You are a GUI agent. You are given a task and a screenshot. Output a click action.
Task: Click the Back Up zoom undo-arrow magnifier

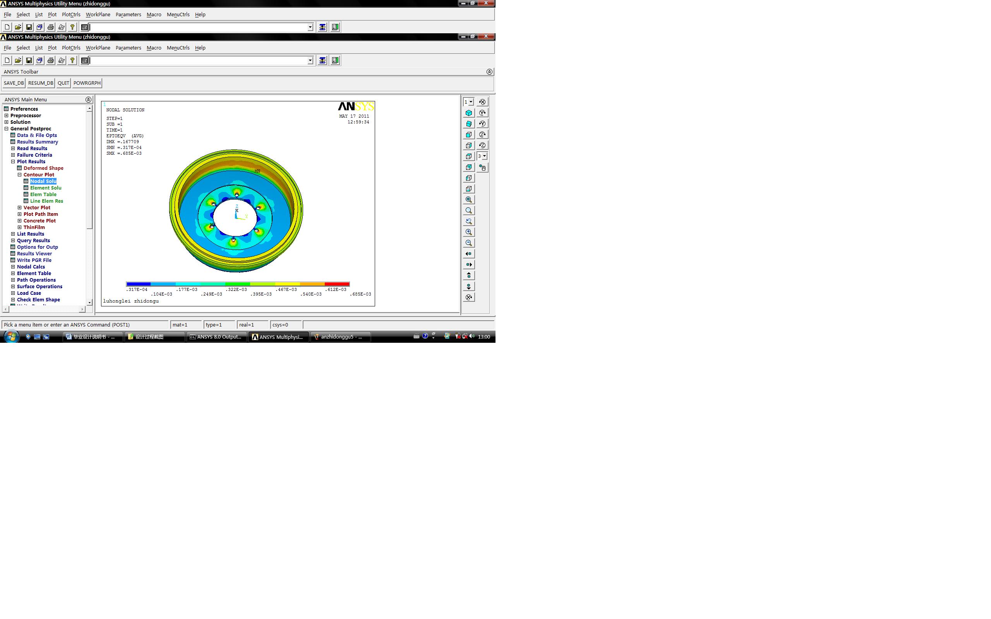469,221
